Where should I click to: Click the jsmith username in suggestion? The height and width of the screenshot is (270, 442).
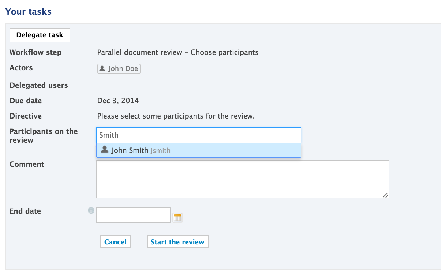160,150
